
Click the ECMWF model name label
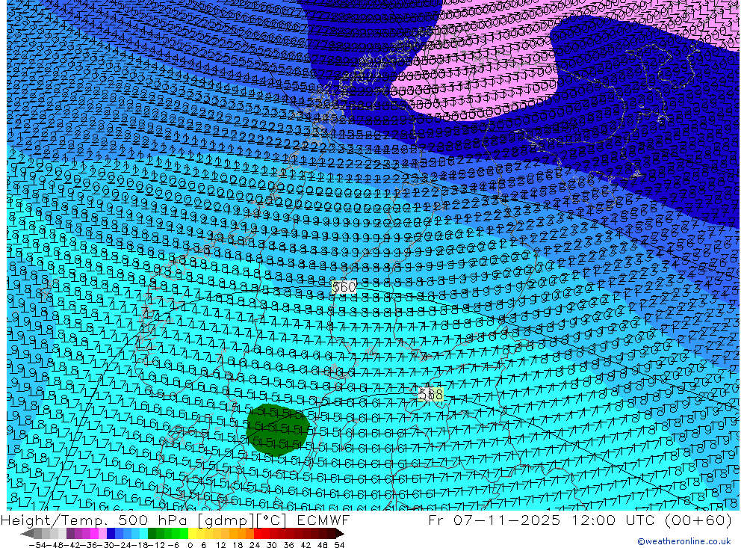pyautogui.click(x=323, y=520)
